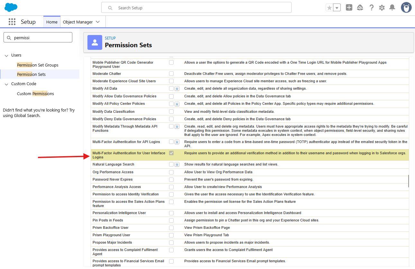Click "Permission to access Identity Verification" label
This screenshot has width=415, height=269.
pos(126,194)
